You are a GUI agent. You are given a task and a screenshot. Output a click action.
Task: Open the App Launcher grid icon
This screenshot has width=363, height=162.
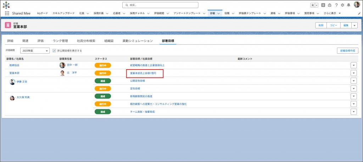pos(7,13)
